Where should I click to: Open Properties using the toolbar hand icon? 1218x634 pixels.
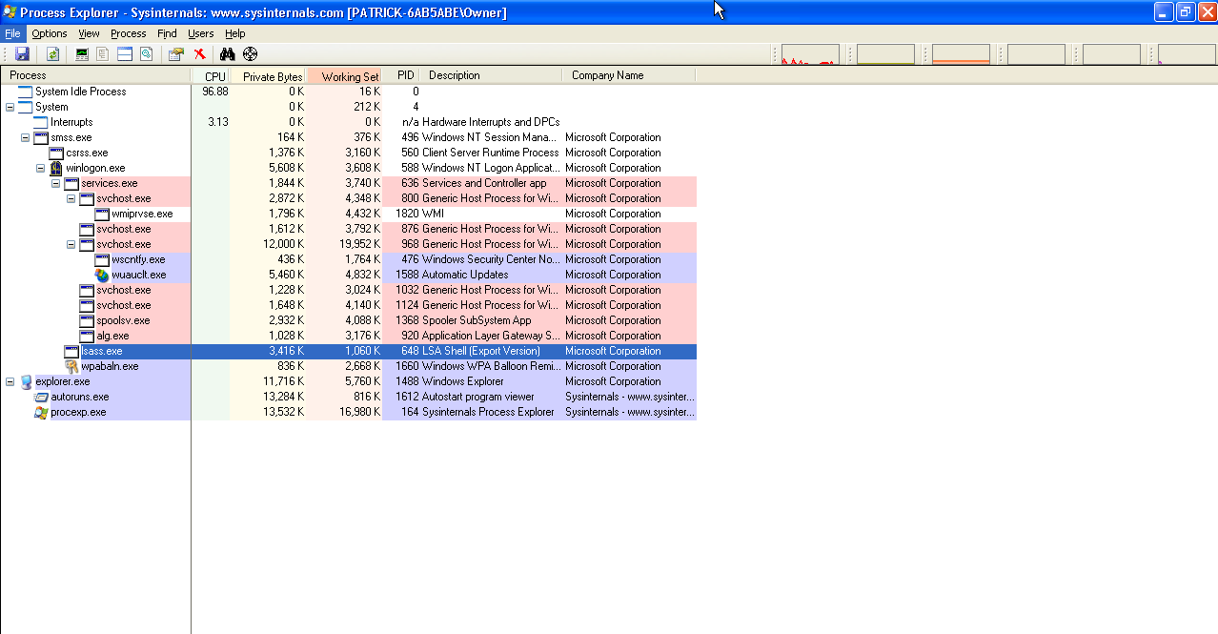click(176, 54)
